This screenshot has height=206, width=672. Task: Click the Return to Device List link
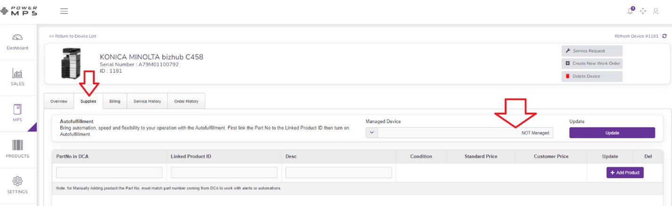(x=73, y=36)
